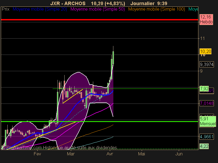218x163 pixels.
Task: Select the 7,92 green level label
Action: coord(204,89)
